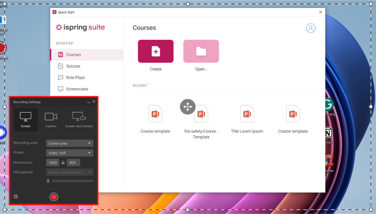
Task: Click the CCleaner desktop icon
Action: [x=329, y=161]
